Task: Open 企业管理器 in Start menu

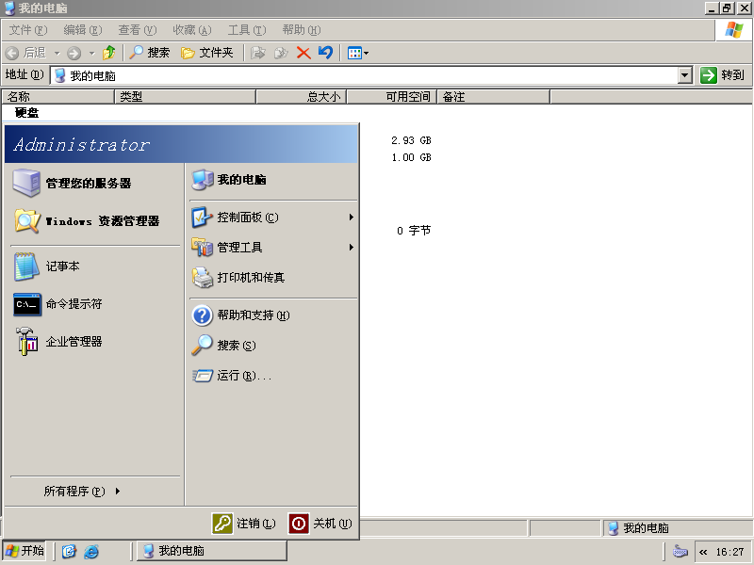Action: [x=95, y=342]
